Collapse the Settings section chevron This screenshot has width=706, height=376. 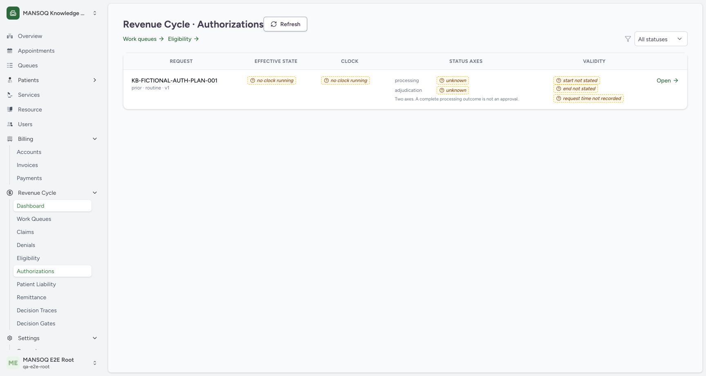coord(95,338)
